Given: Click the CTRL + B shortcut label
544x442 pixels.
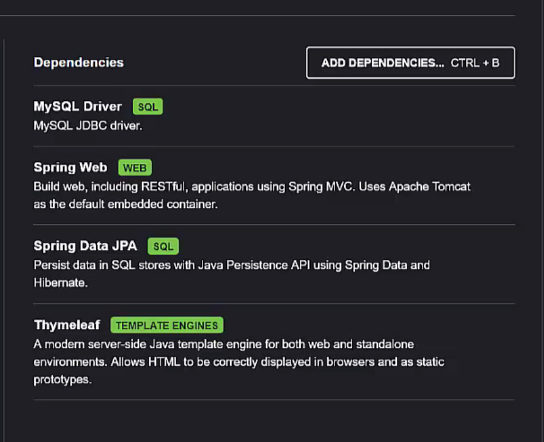Looking at the screenshot, I should (475, 63).
